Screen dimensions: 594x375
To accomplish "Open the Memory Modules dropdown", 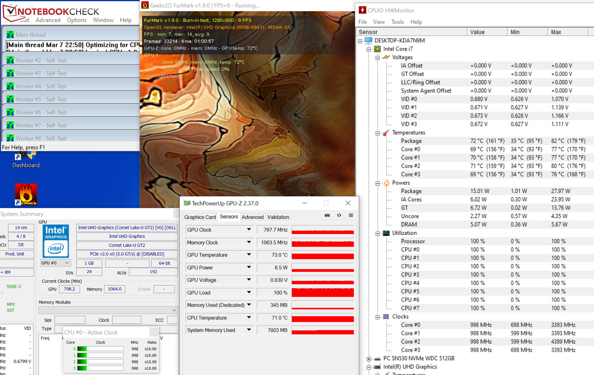I will pyautogui.click(x=108, y=310).
